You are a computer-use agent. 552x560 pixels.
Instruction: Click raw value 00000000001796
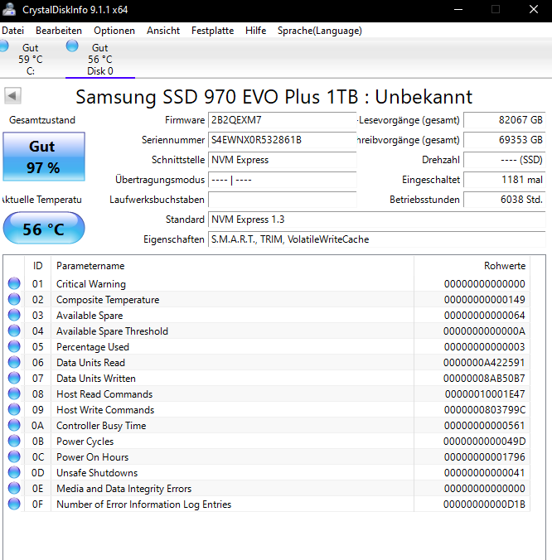[x=485, y=456]
